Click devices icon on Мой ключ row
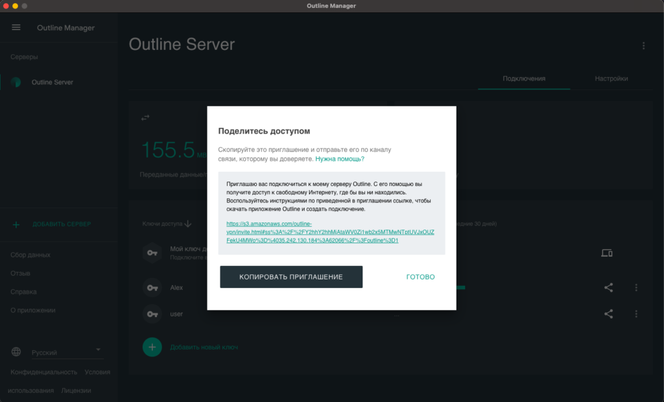664x402 pixels. [x=607, y=253]
